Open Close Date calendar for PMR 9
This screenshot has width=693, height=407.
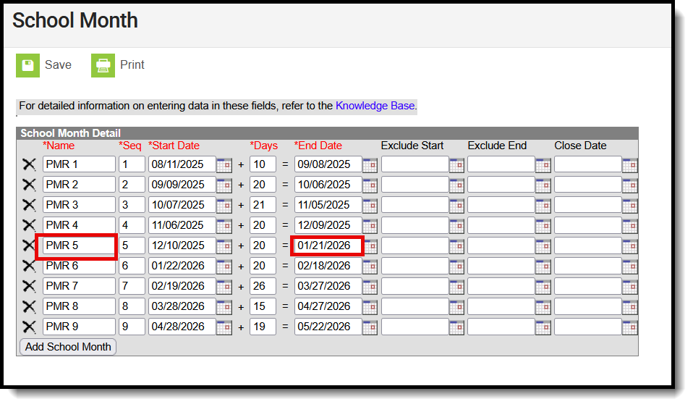click(630, 327)
